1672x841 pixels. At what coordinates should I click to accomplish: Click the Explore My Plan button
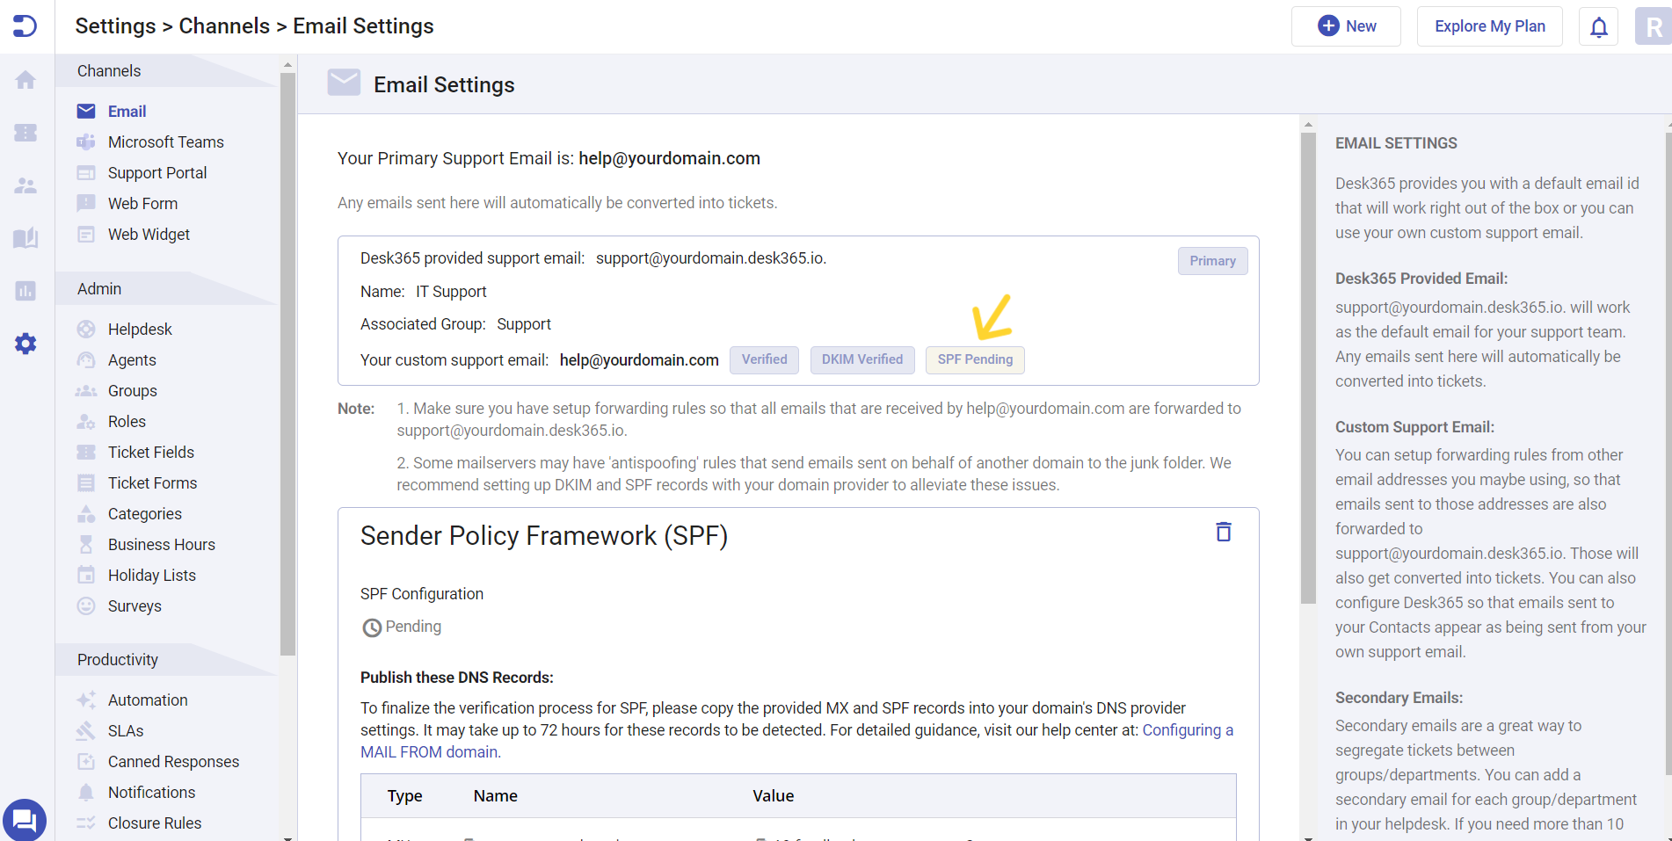1489,26
